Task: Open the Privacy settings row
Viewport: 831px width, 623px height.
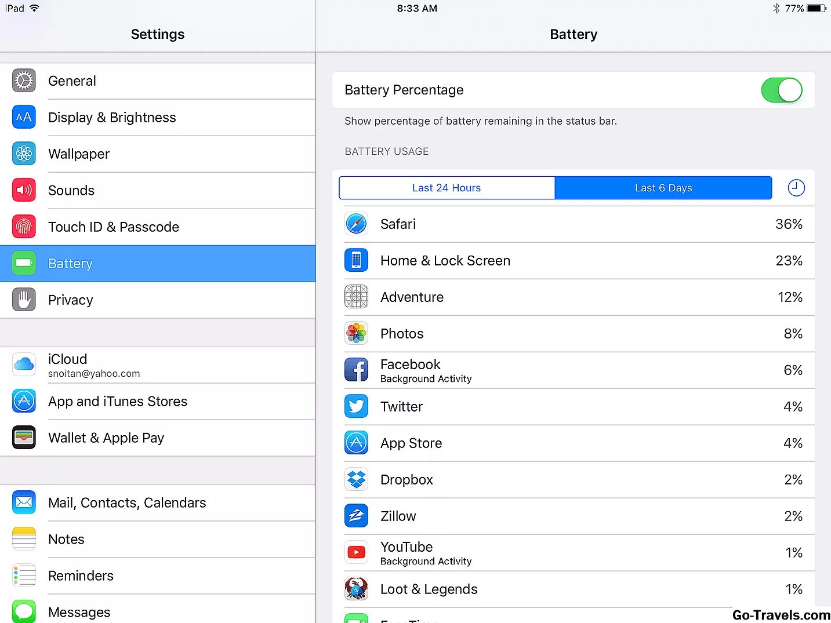Action: click(x=158, y=300)
